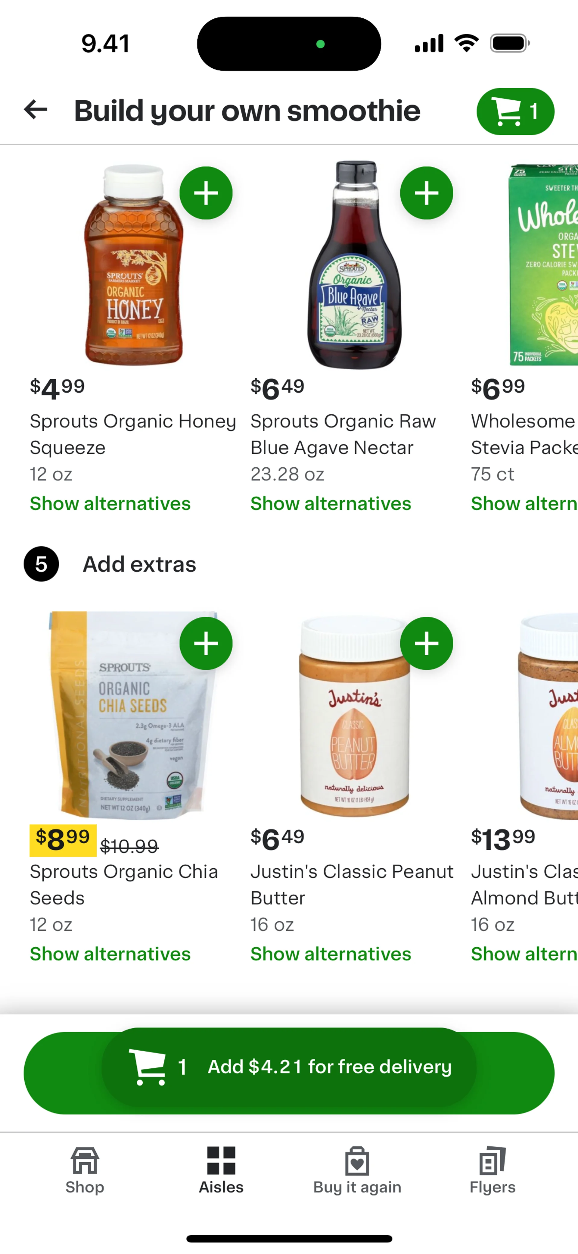Tap Add $4.21 for free delivery button
This screenshot has width=578, height=1254.
289,1074
